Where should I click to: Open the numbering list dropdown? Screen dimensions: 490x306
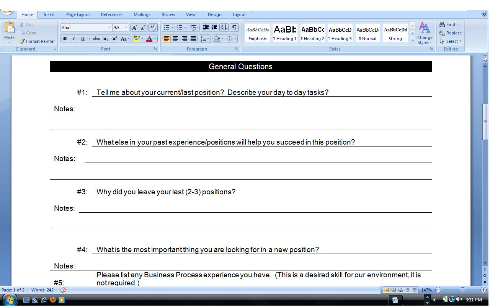[x=186, y=28]
